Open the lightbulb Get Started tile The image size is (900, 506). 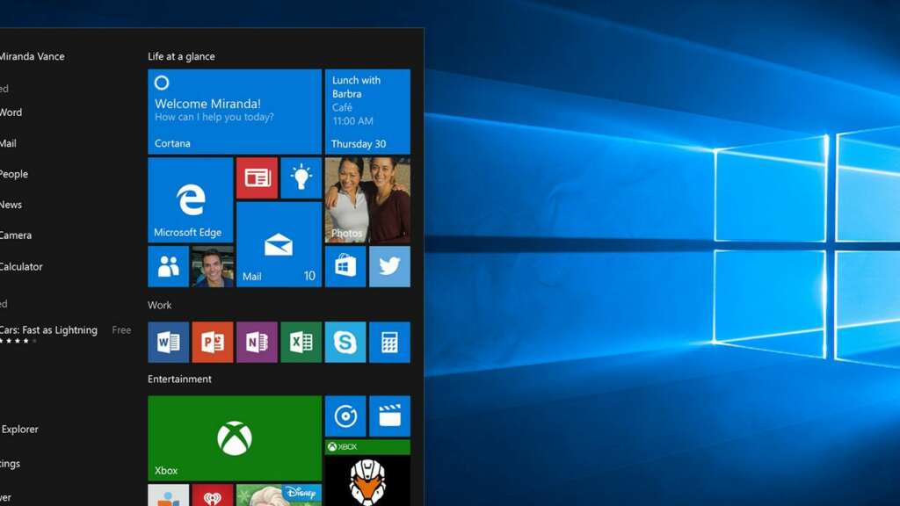[301, 177]
